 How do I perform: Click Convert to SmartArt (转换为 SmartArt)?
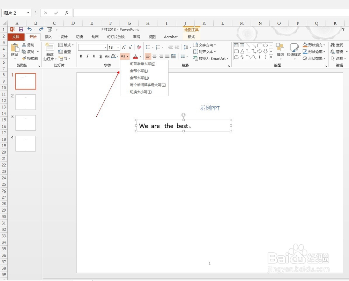coord(210,58)
